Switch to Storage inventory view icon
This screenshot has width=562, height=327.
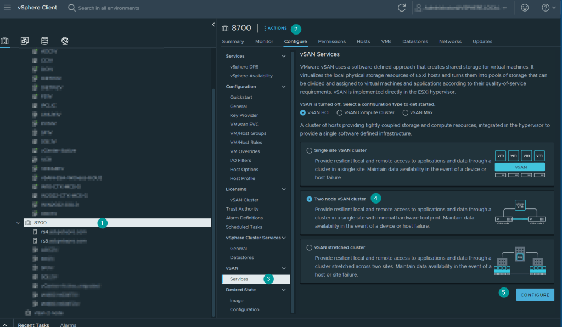tap(44, 41)
